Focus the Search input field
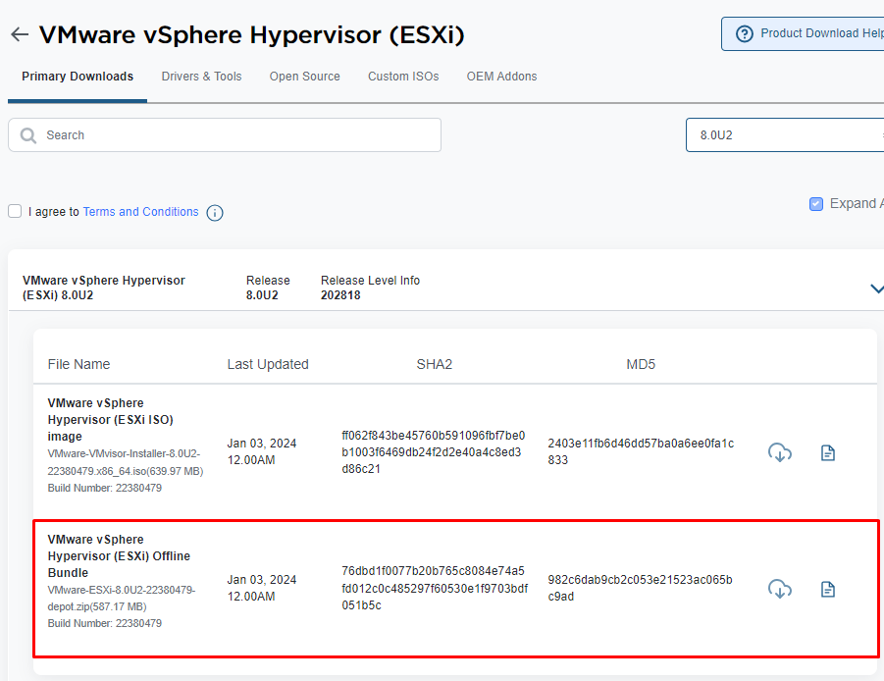 (x=225, y=135)
